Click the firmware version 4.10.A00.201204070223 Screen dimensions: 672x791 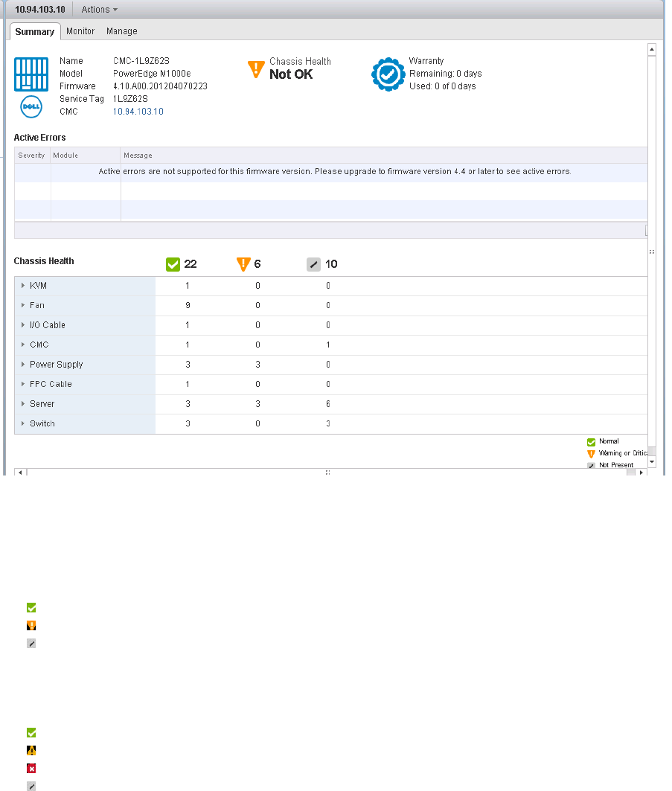click(161, 86)
